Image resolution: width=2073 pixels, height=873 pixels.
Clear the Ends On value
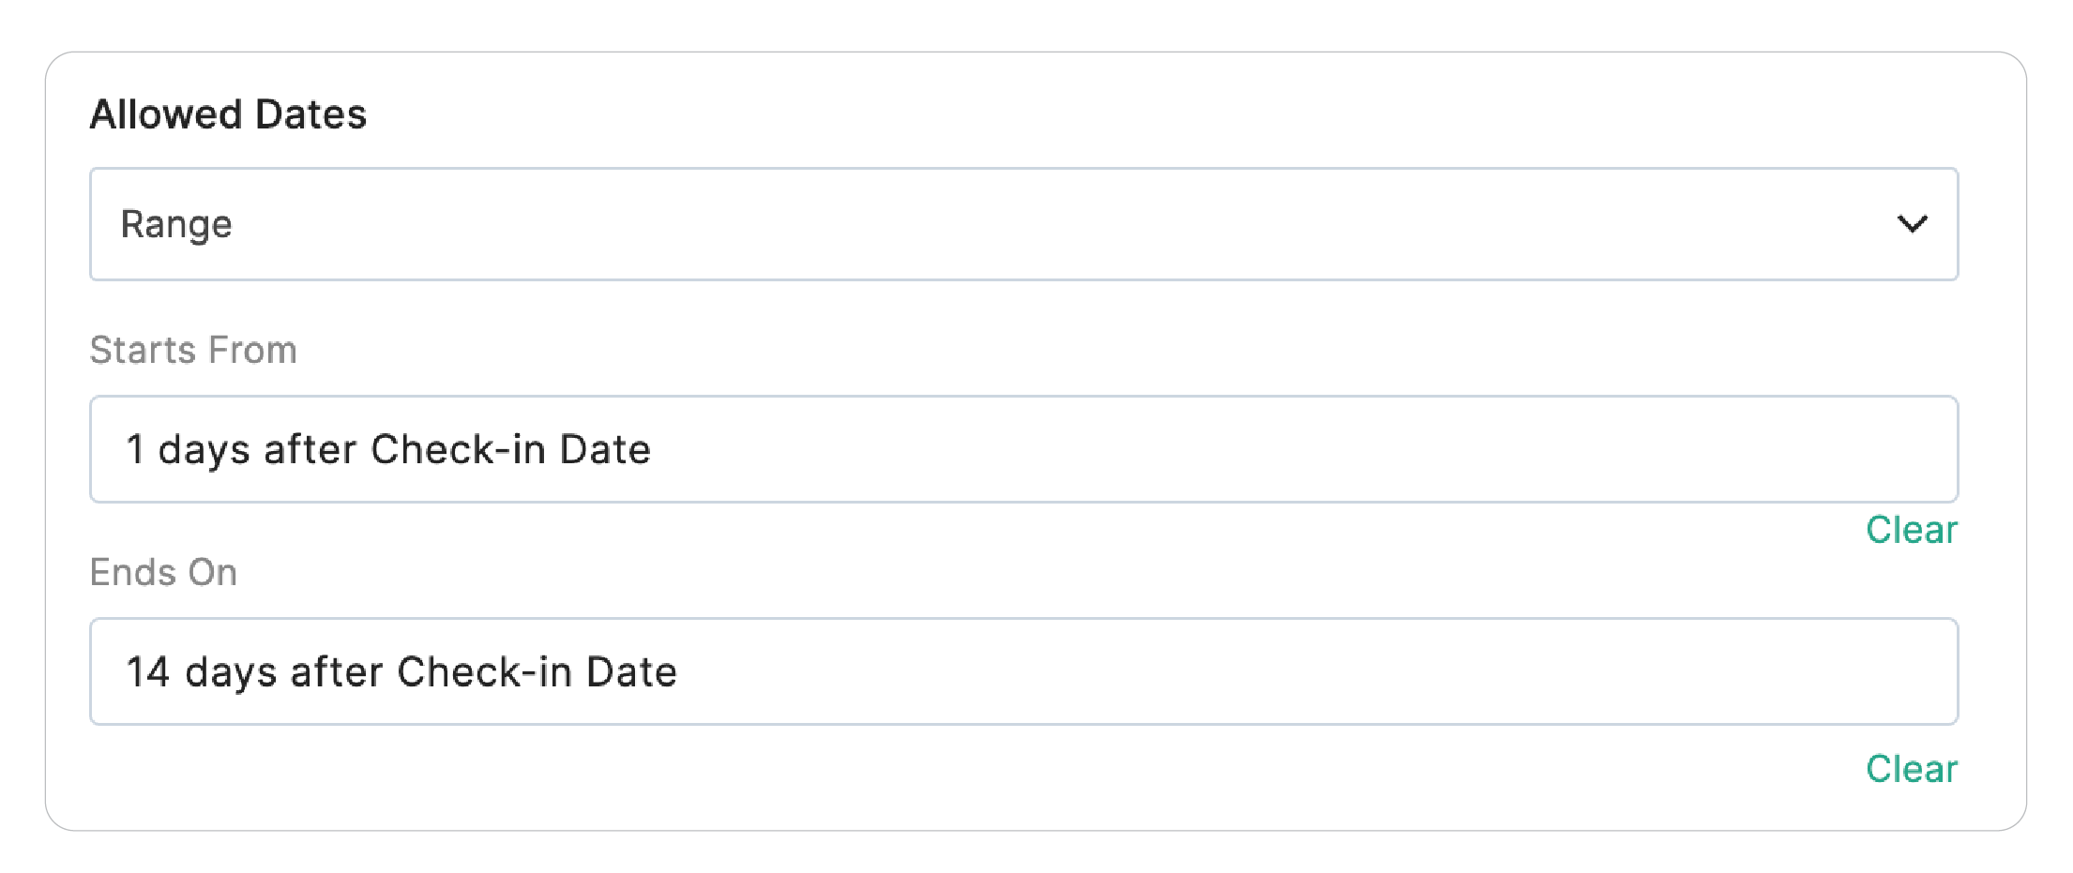click(x=1911, y=769)
